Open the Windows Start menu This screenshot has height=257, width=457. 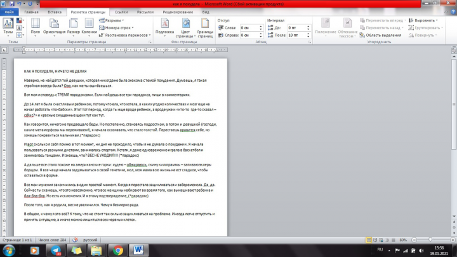[x=9, y=250]
